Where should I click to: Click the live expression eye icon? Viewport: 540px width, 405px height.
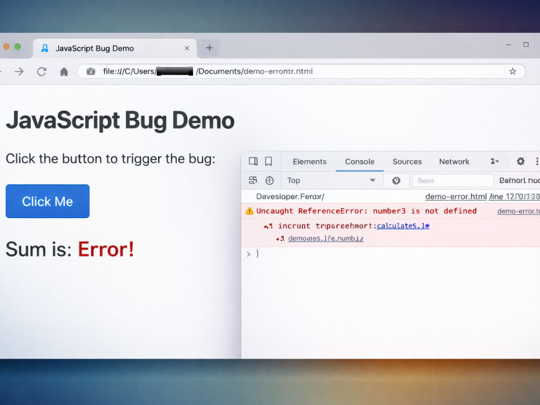coord(396,180)
